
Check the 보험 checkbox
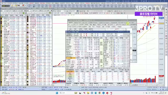click(x=88, y=27)
